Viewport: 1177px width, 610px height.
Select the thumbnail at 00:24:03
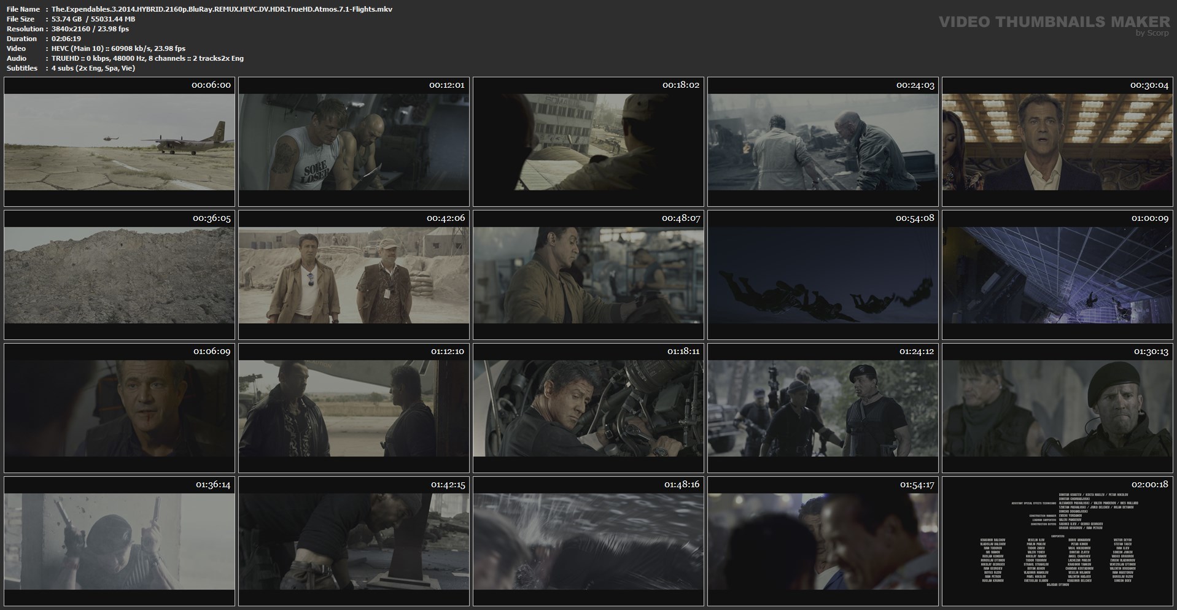[x=823, y=142]
